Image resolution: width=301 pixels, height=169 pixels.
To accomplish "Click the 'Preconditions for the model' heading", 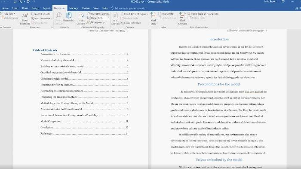I will tap(219, 84).
